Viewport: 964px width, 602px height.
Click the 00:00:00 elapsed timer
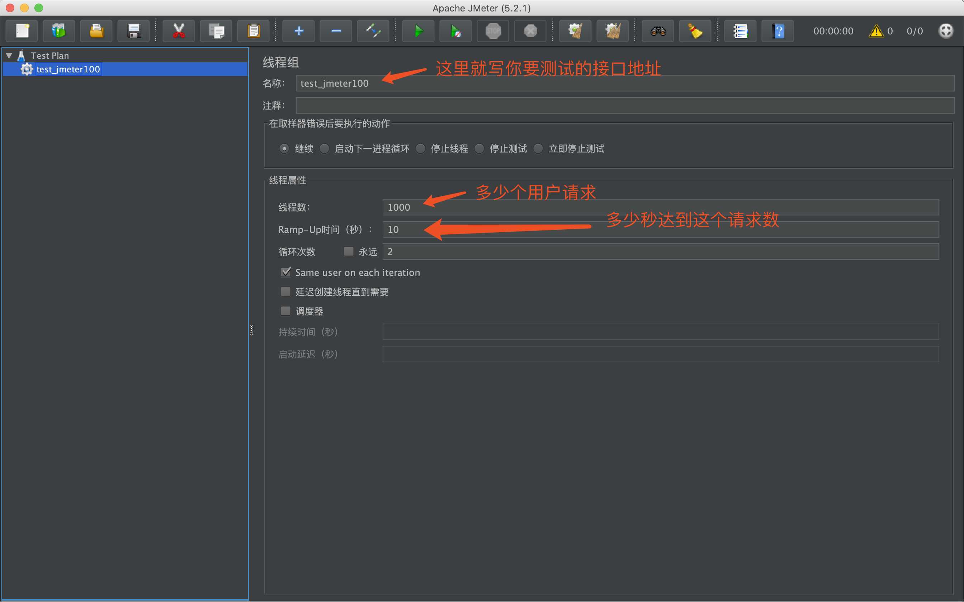(x=833, y=31)
